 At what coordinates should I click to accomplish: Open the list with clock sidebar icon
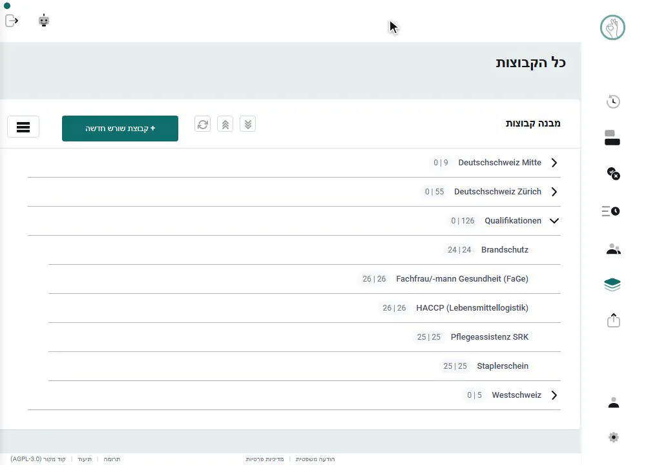[610, 211]
